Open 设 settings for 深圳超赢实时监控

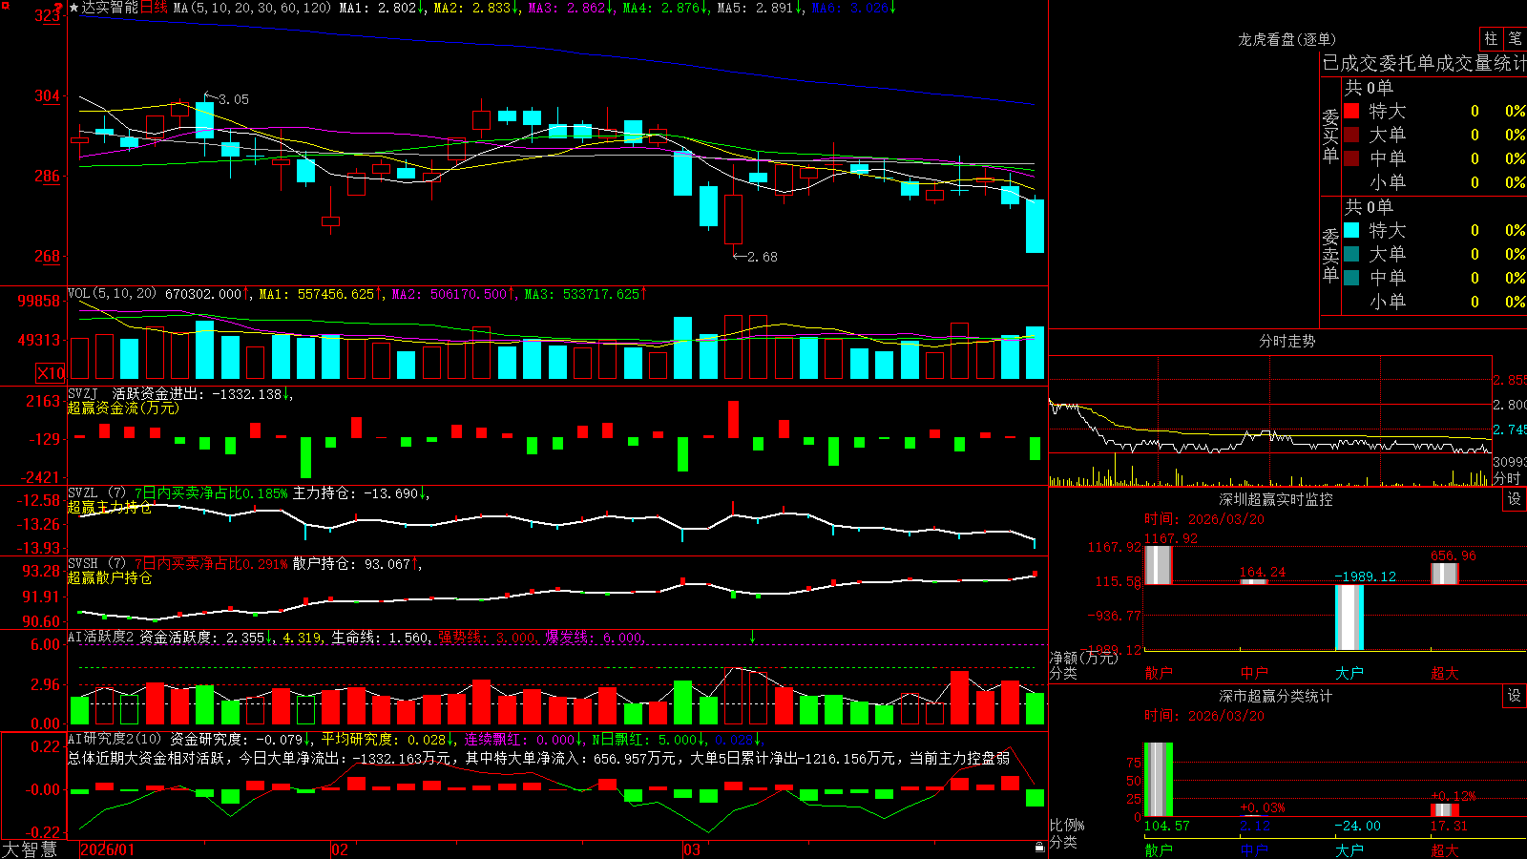[x=1515, y=499]
